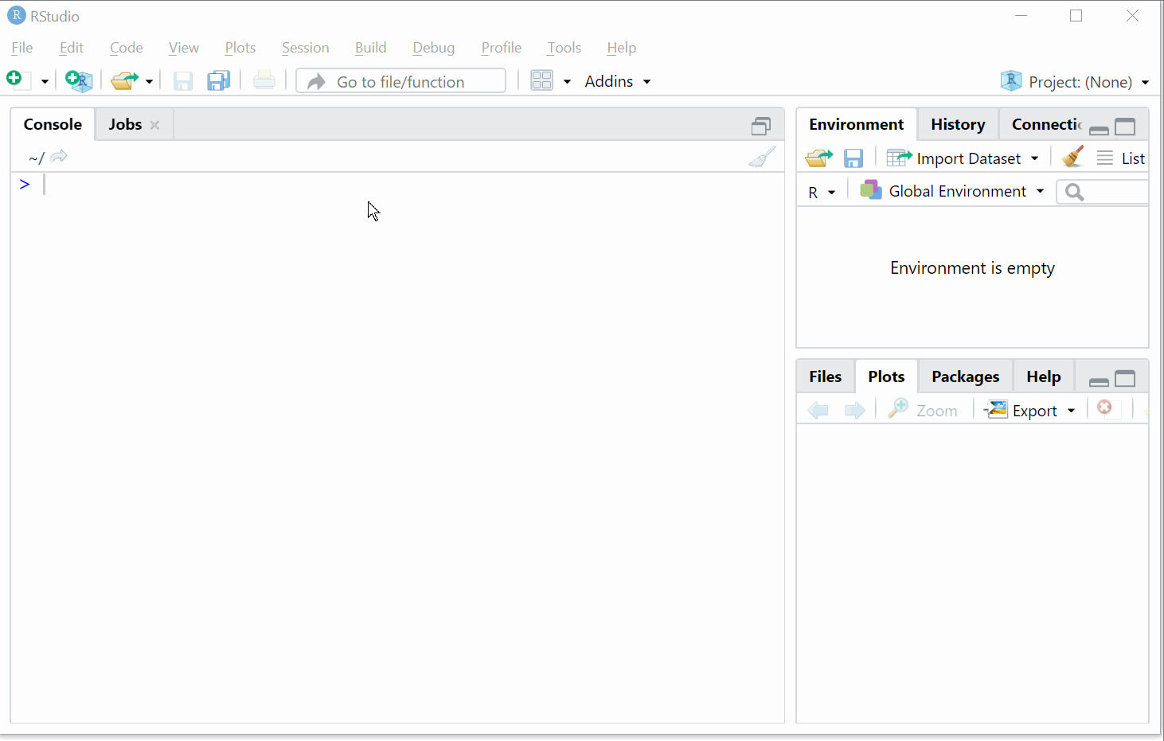1164x741 pixels.
Task: Clear environment objects with broom icon
Action: pyautogui.click(x=1072, y=156)
